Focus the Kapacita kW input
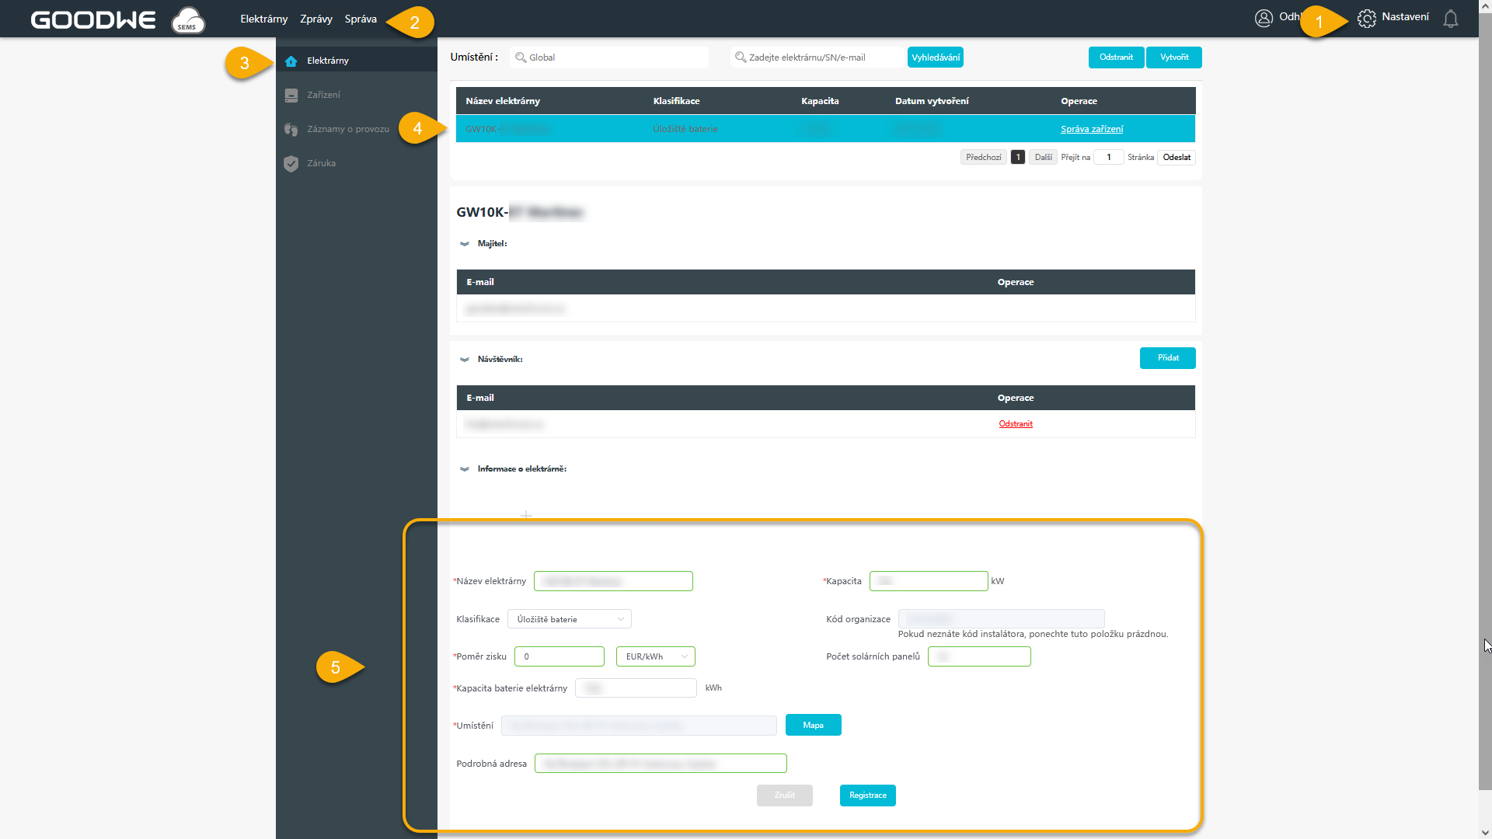This screenshot has height=839, width=1492. 929,581
